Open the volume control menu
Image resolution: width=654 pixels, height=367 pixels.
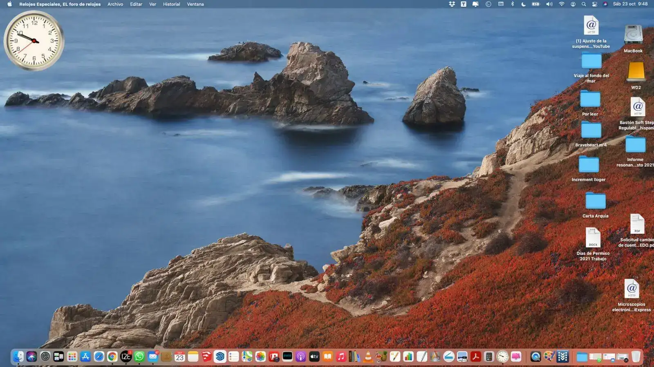pos(549,4)
